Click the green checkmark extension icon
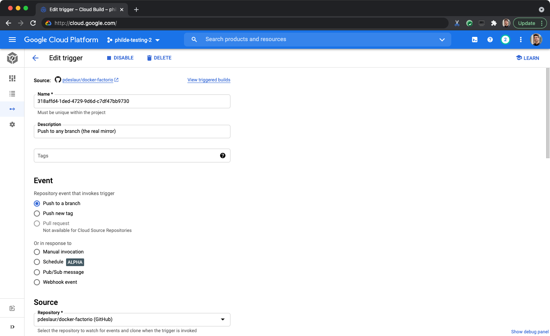This screenshot has width=550, height=336. pos(469,23)
